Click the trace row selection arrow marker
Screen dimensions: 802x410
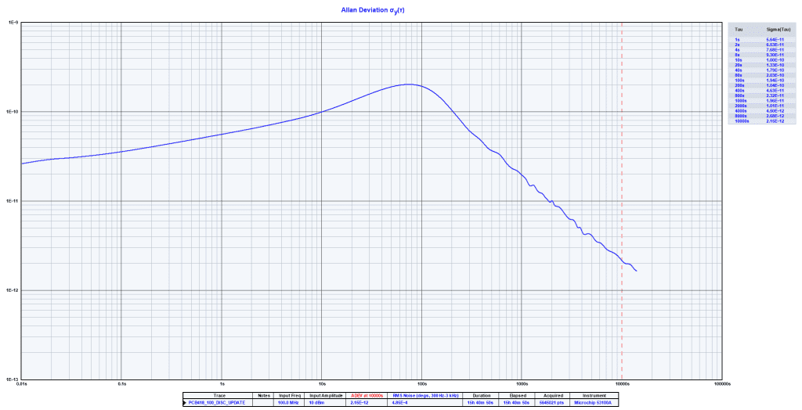[185, 403]
